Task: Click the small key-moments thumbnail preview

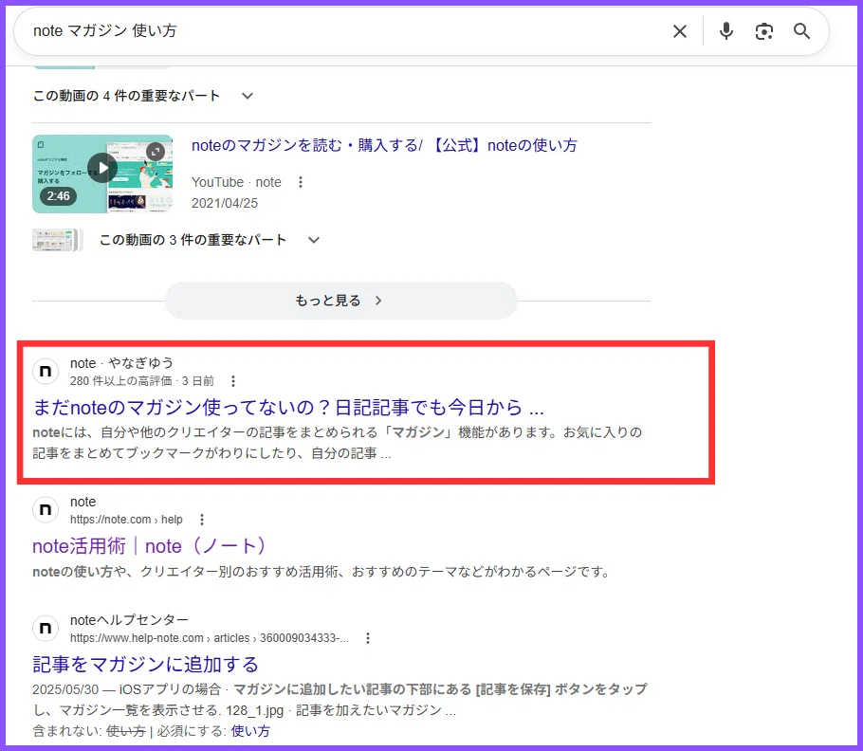Action: 57,240
